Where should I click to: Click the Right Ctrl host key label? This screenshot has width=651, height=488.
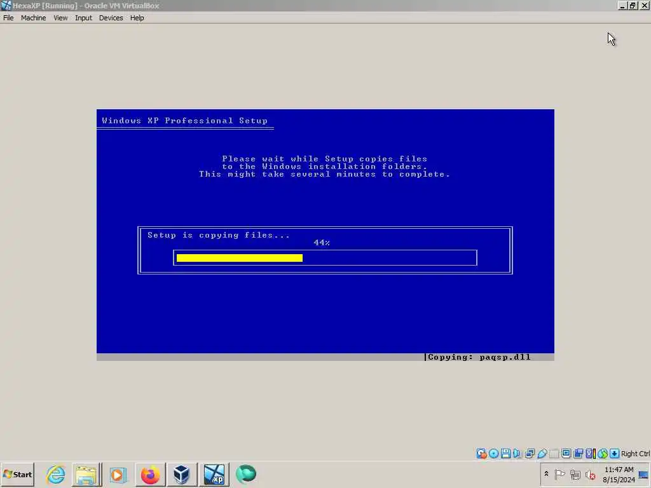tap(635, 454)
